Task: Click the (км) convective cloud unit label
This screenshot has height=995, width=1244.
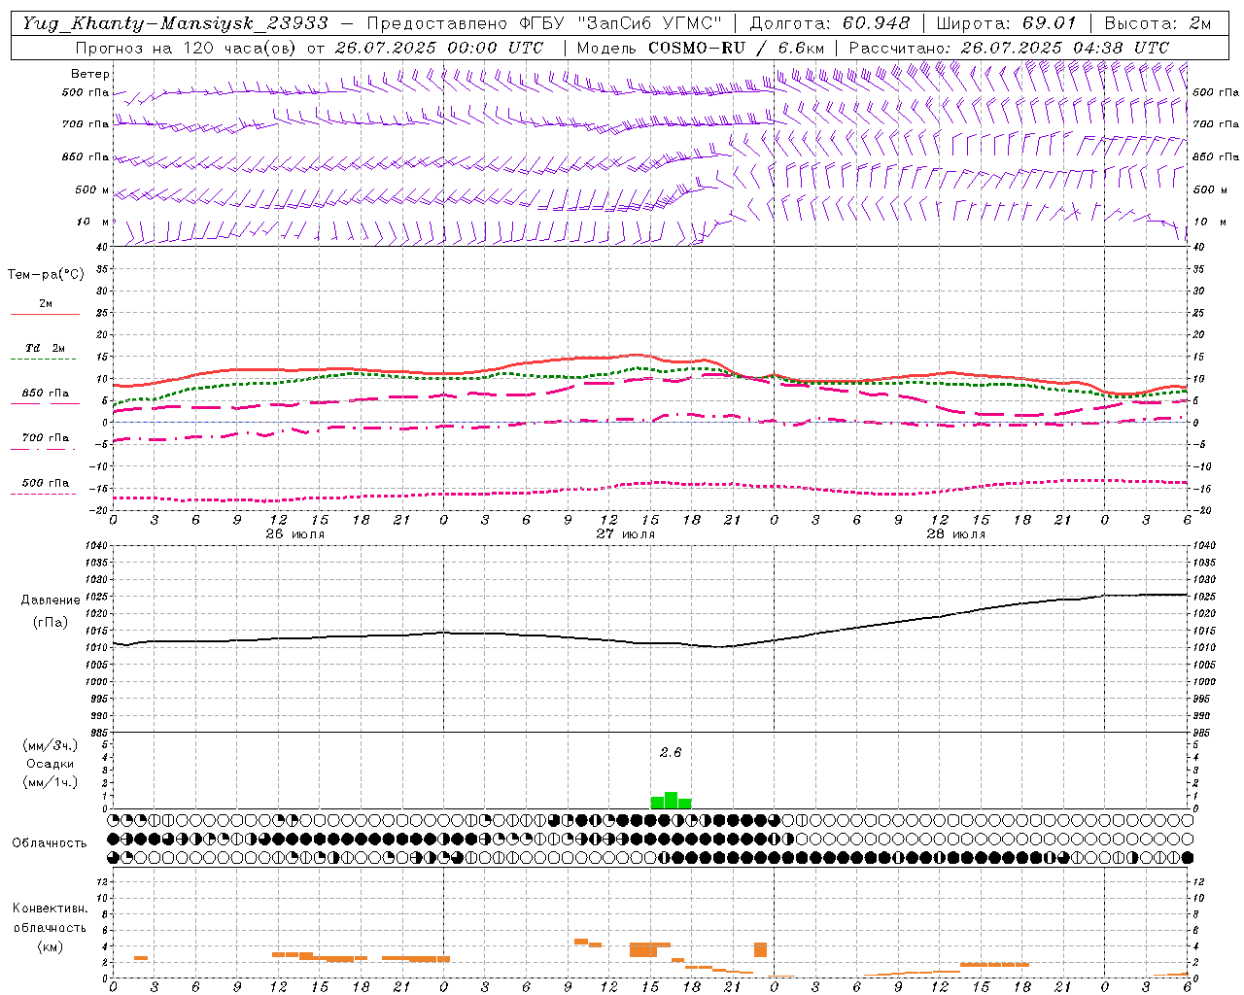Action: [50, 946]
